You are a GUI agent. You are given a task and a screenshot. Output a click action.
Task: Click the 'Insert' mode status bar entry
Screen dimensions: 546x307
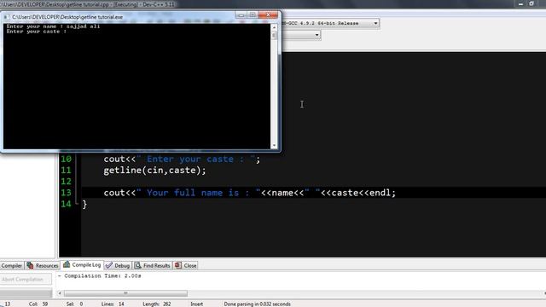(197, 304)
